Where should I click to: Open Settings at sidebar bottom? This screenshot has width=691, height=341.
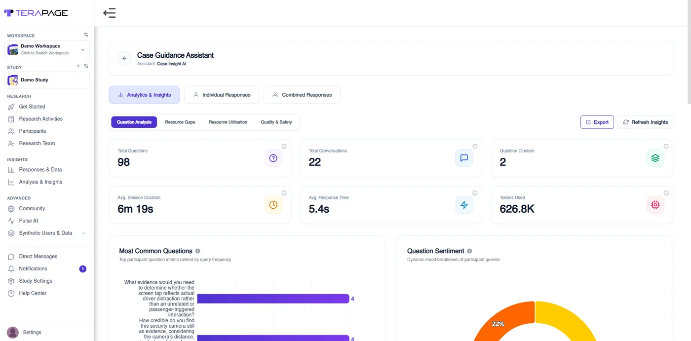tap(32, 332)
